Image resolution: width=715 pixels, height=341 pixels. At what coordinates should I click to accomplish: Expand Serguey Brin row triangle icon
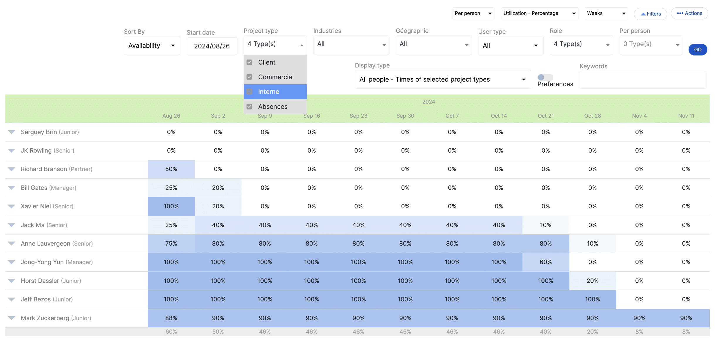tap(11, 132)
